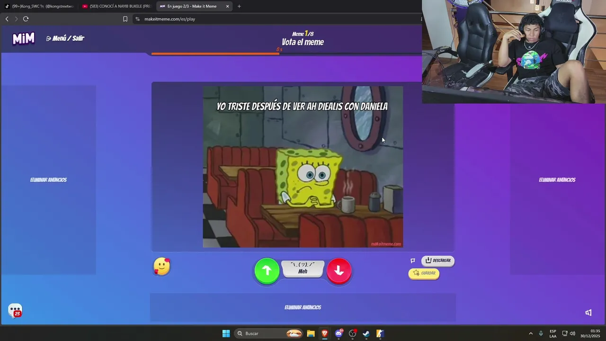Open the chat bubble with 23 badge

click(15, 311)
